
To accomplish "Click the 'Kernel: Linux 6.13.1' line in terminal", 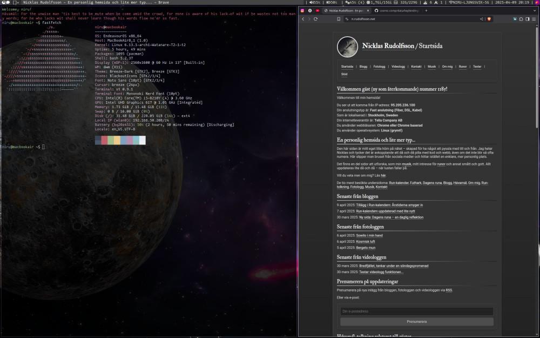I will (140, 45).
